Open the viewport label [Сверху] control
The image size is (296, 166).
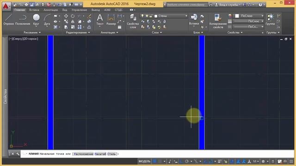point(18,39)
